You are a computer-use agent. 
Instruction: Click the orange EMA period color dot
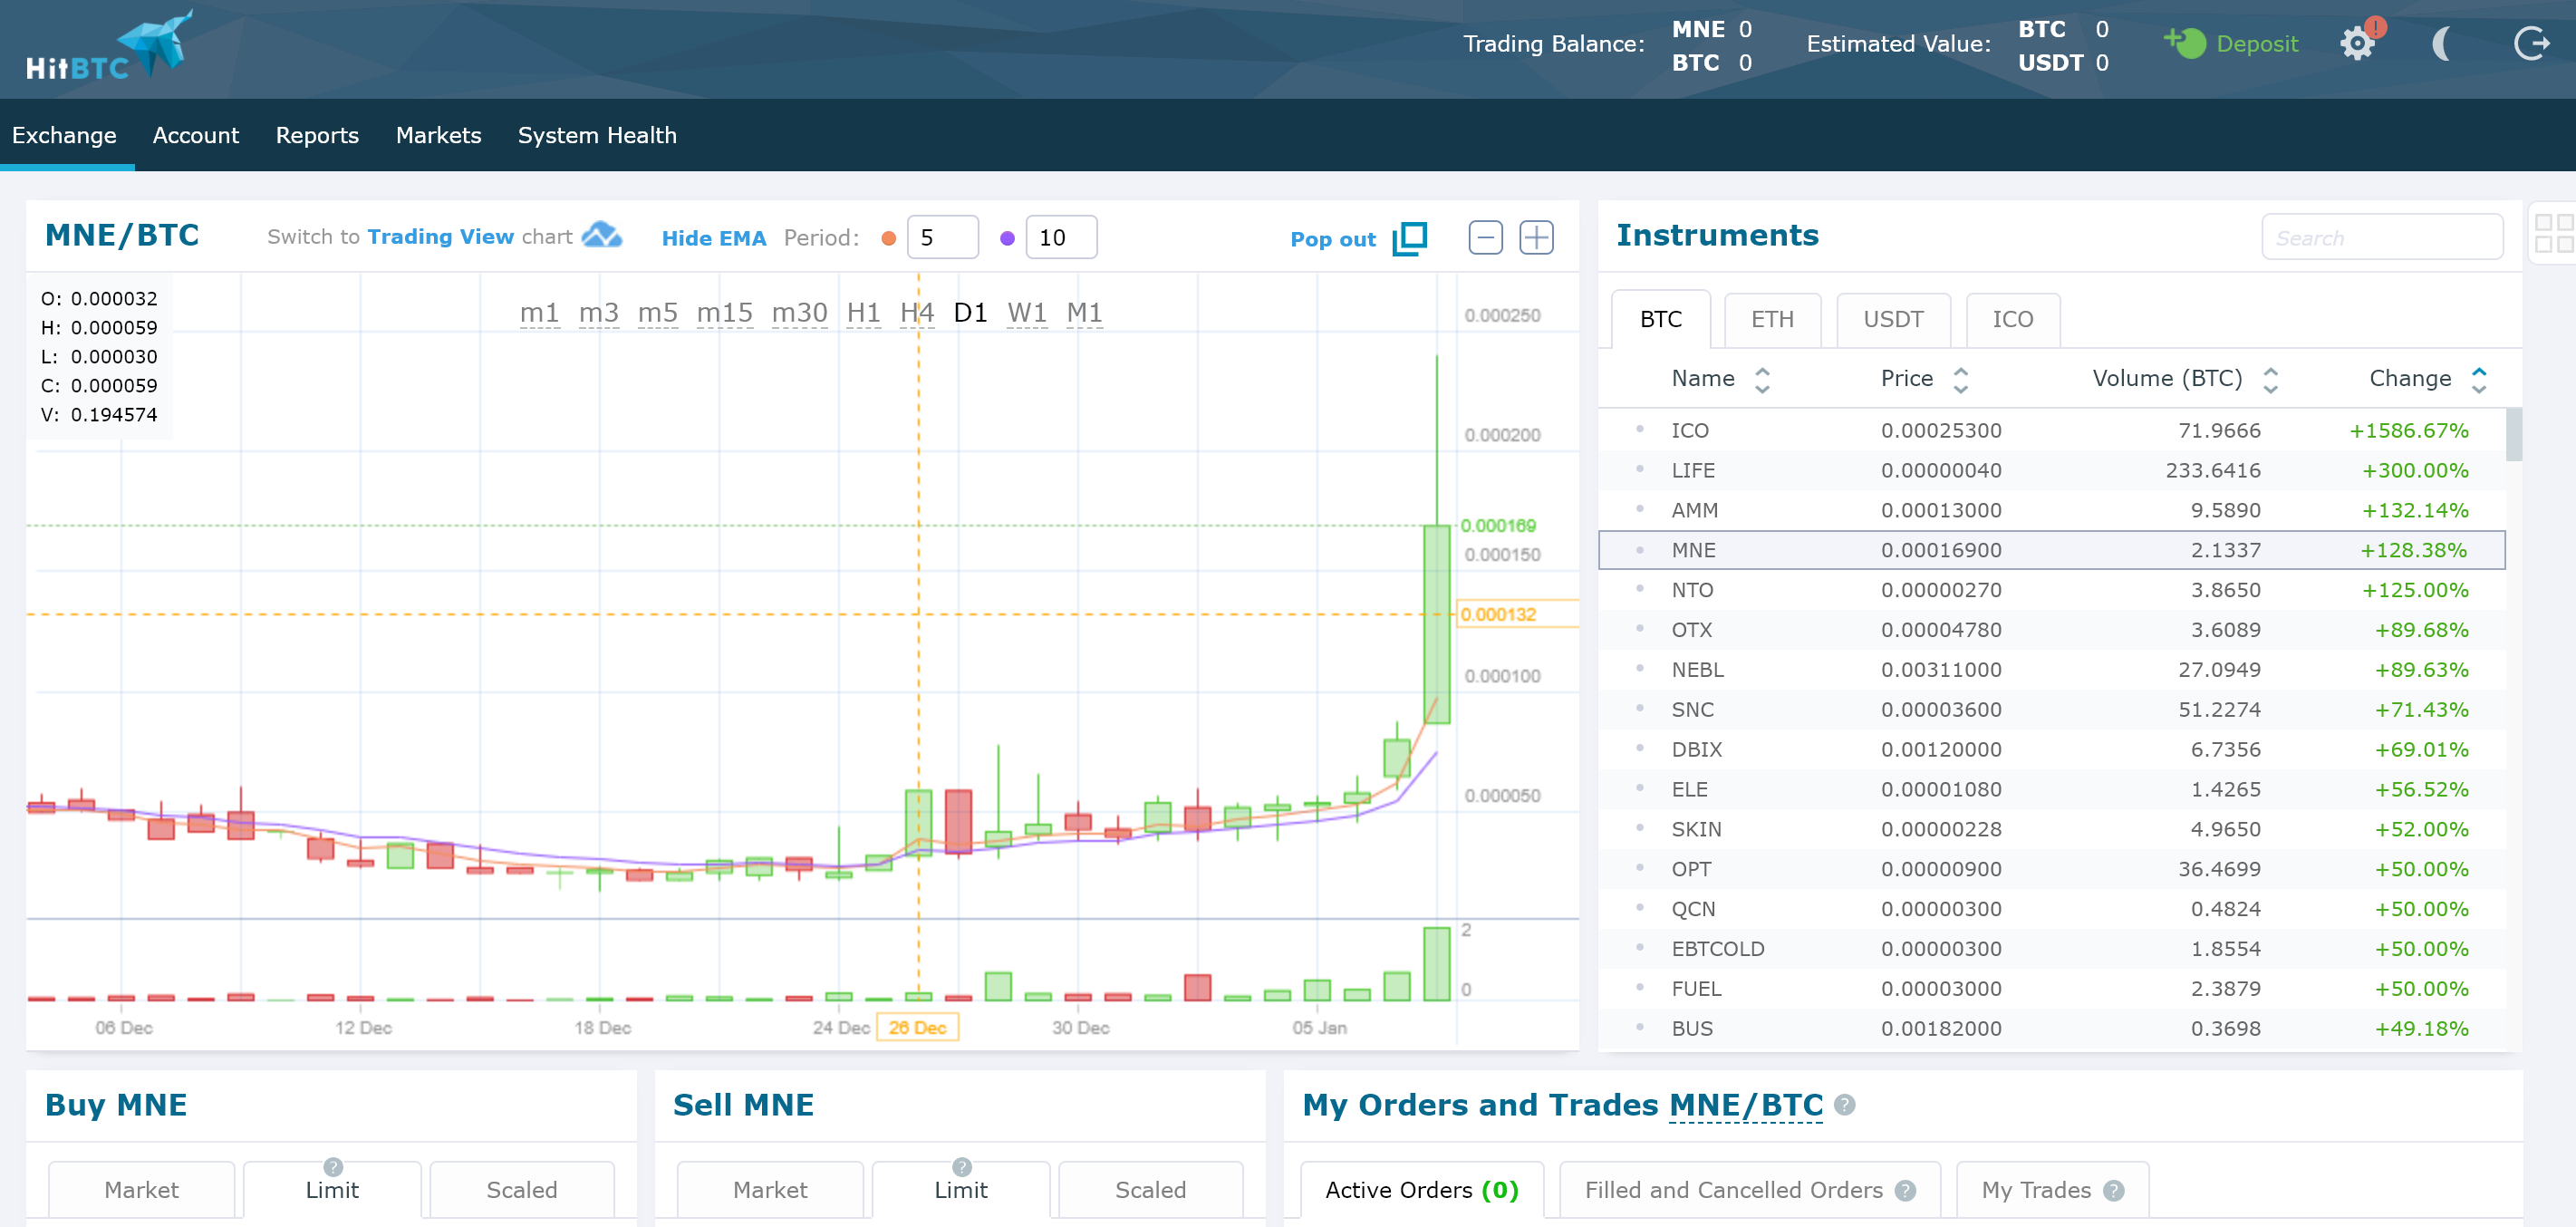[889, 238]
